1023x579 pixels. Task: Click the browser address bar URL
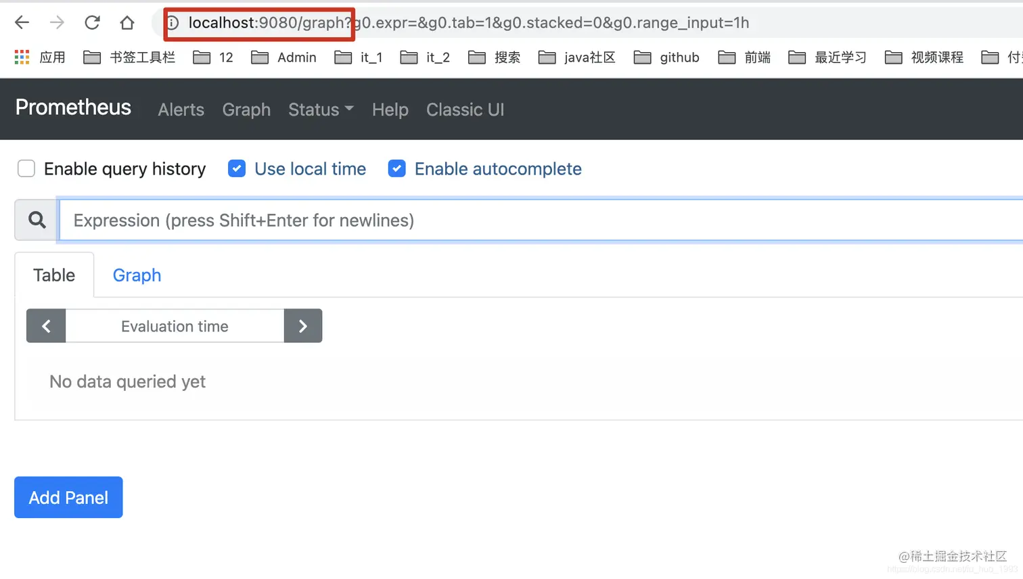click(x=468, y=23)
